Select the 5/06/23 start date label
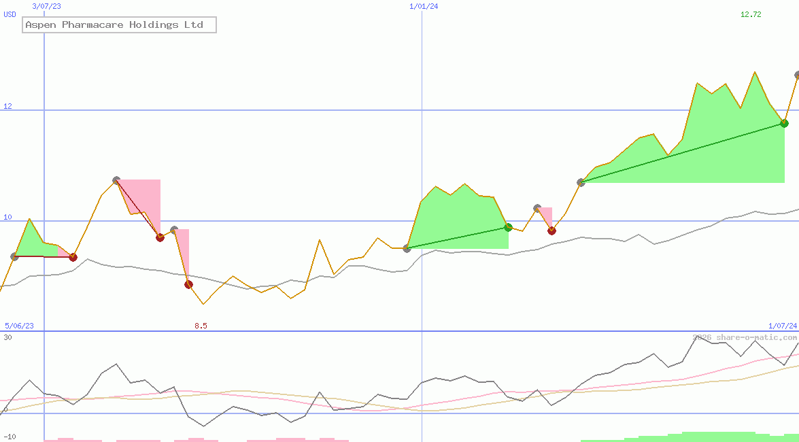Viewport: 799px width, 442px height. point(19,326)
